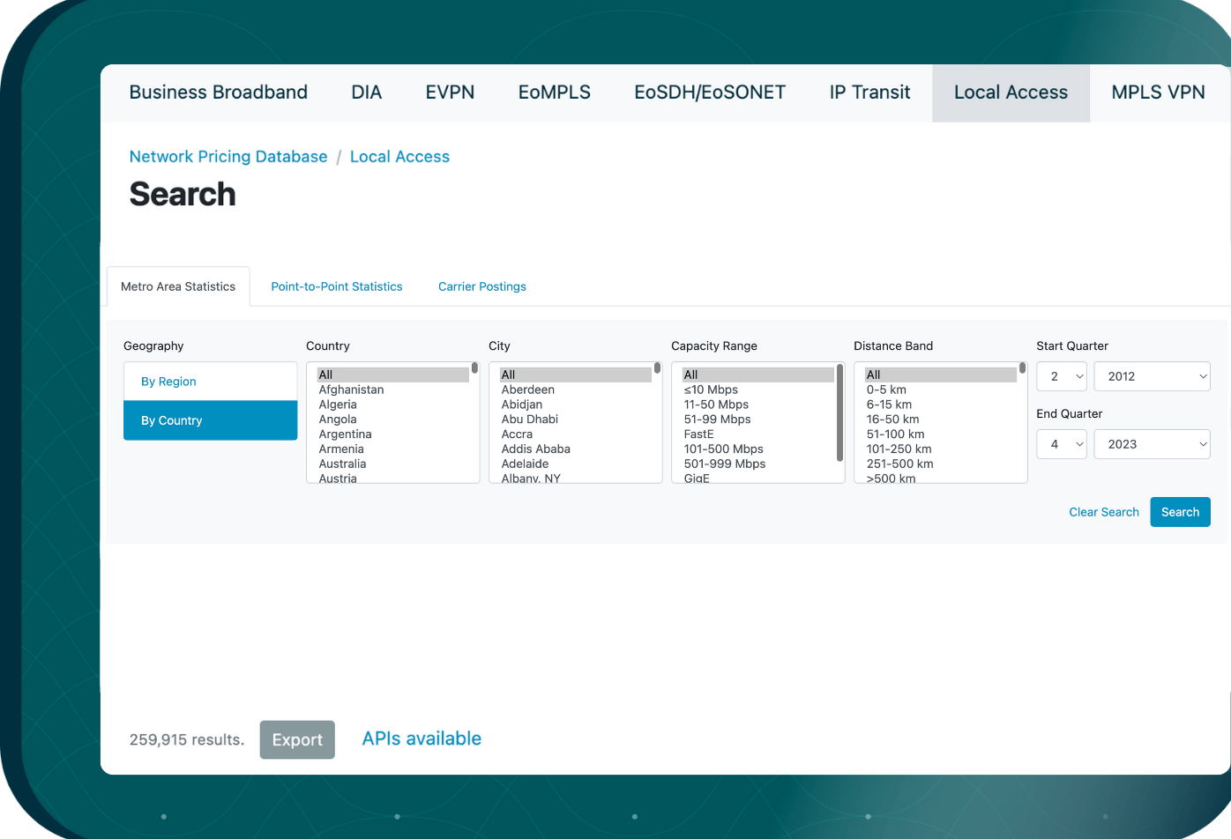Open the APIs available link
This screenshot has width=1231, height=839.
(x=422, y=738)
